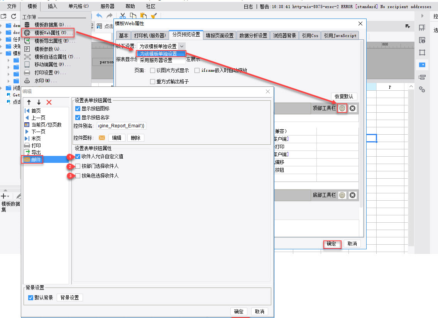Click the 控件别名 input field
Screen dimensions: 438x318
click(x=121, y=126)
